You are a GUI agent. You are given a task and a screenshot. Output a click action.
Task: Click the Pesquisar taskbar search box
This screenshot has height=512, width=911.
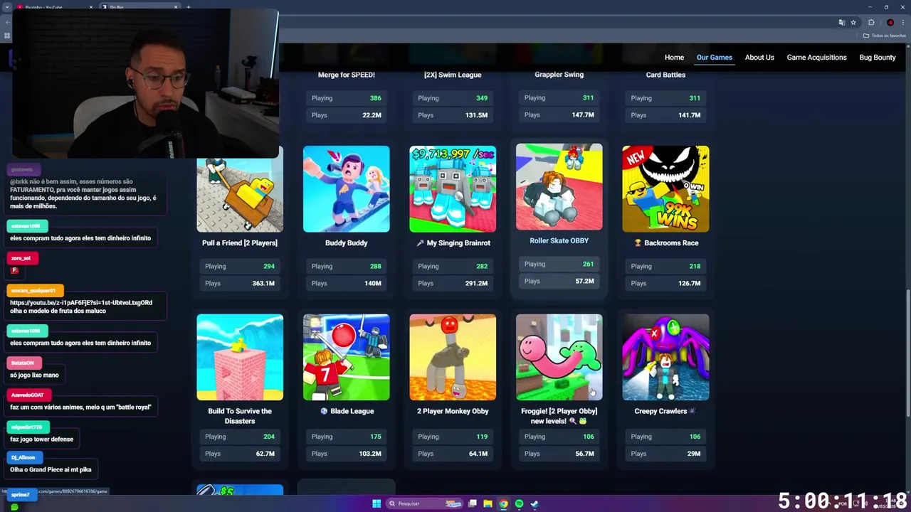pyautogui.click(x=425, y=503)
